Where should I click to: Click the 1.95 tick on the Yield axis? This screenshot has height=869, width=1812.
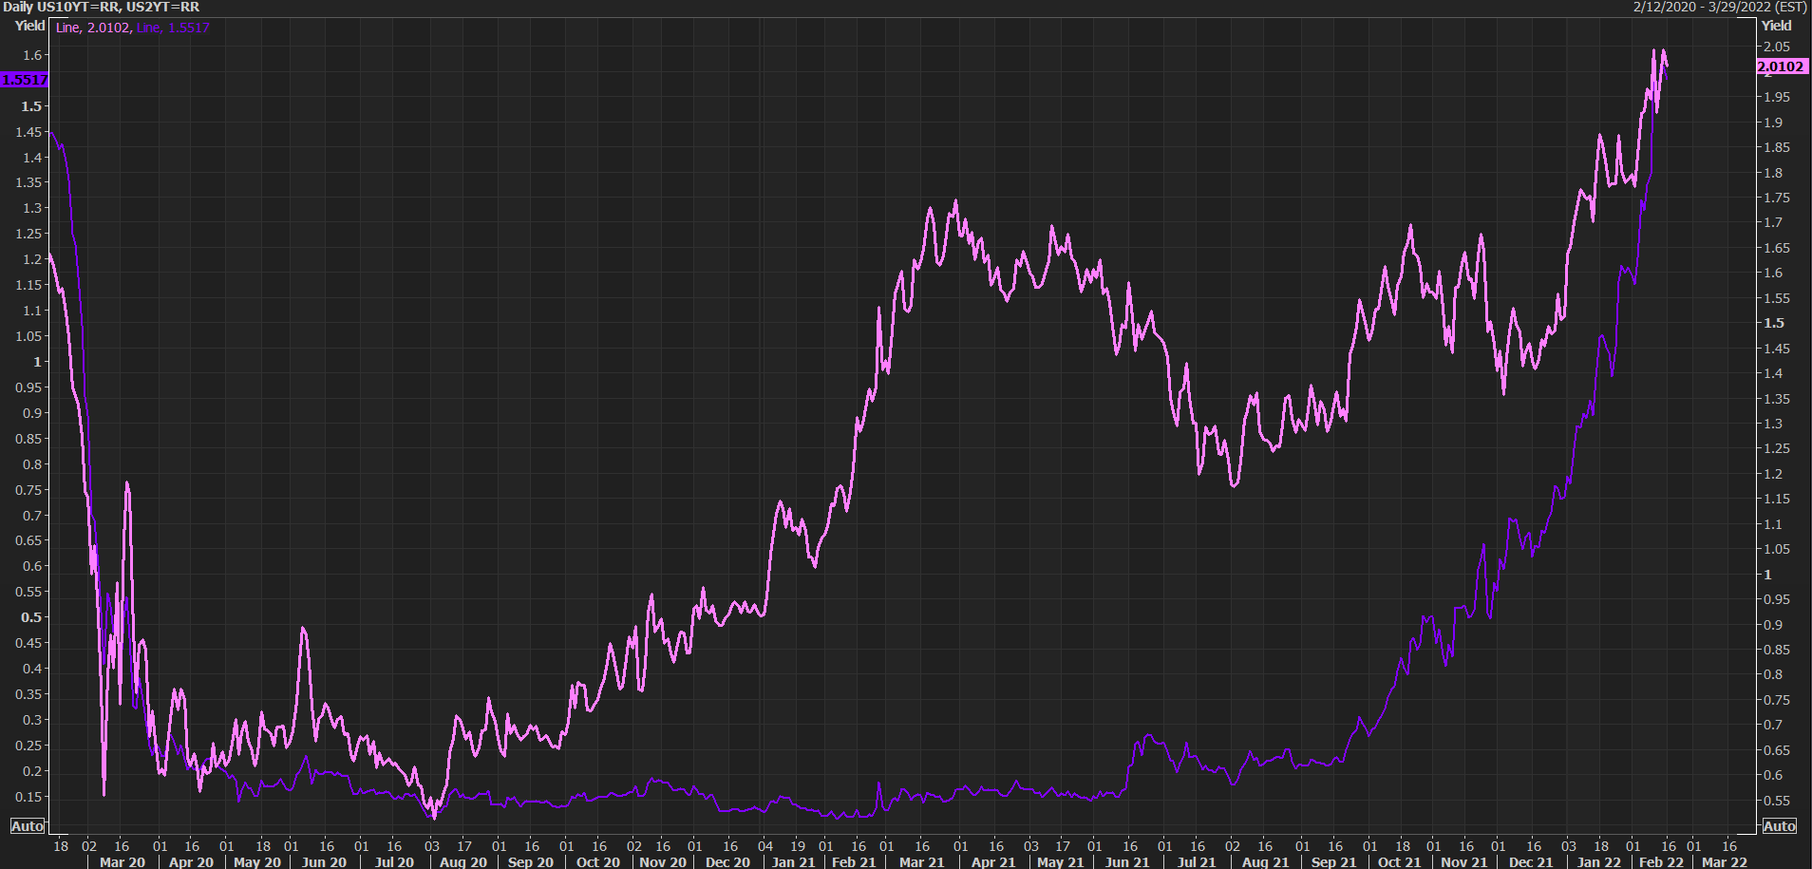(1777, 97)
